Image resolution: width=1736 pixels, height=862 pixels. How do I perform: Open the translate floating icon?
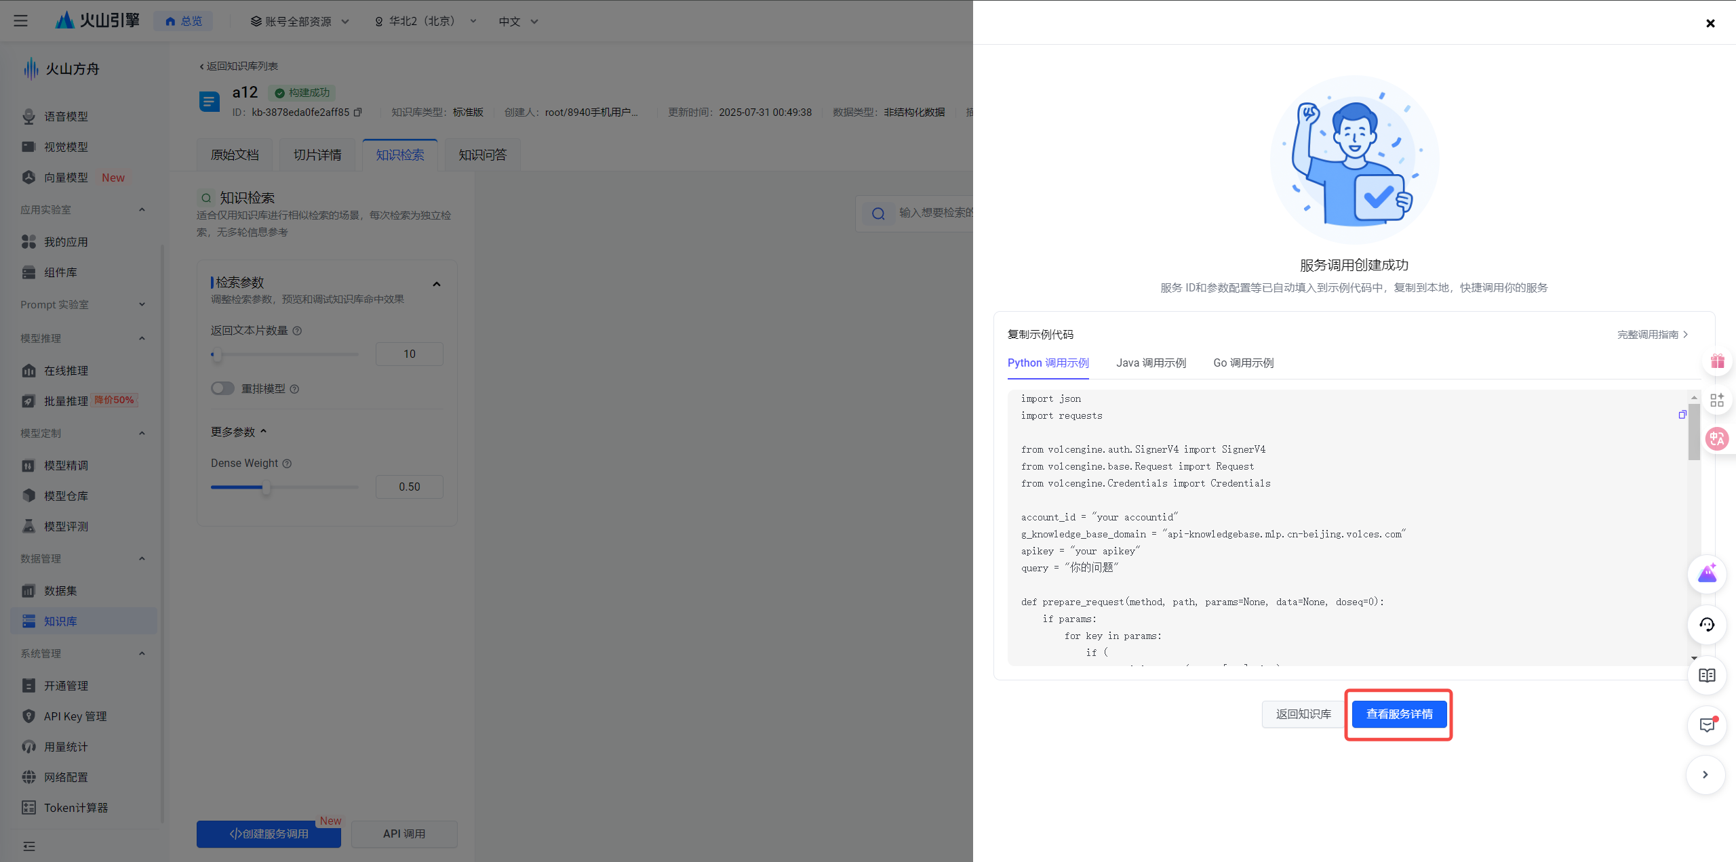(x=1718, y=439)
